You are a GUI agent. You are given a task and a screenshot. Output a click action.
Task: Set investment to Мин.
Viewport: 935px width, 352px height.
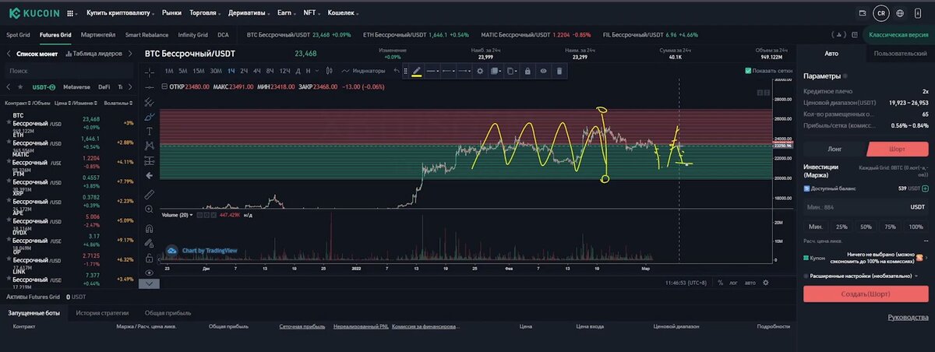coord(815,227)
